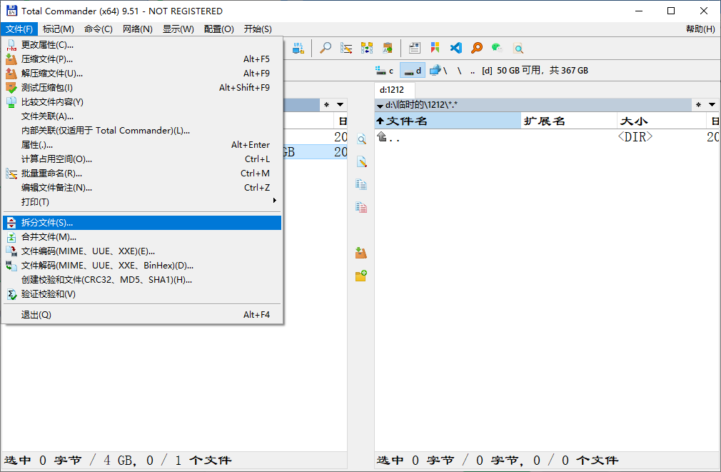Open the 网络(N) menu
Image resolution: width=721 pixels, height=472 pixels.
pos(138,29)
